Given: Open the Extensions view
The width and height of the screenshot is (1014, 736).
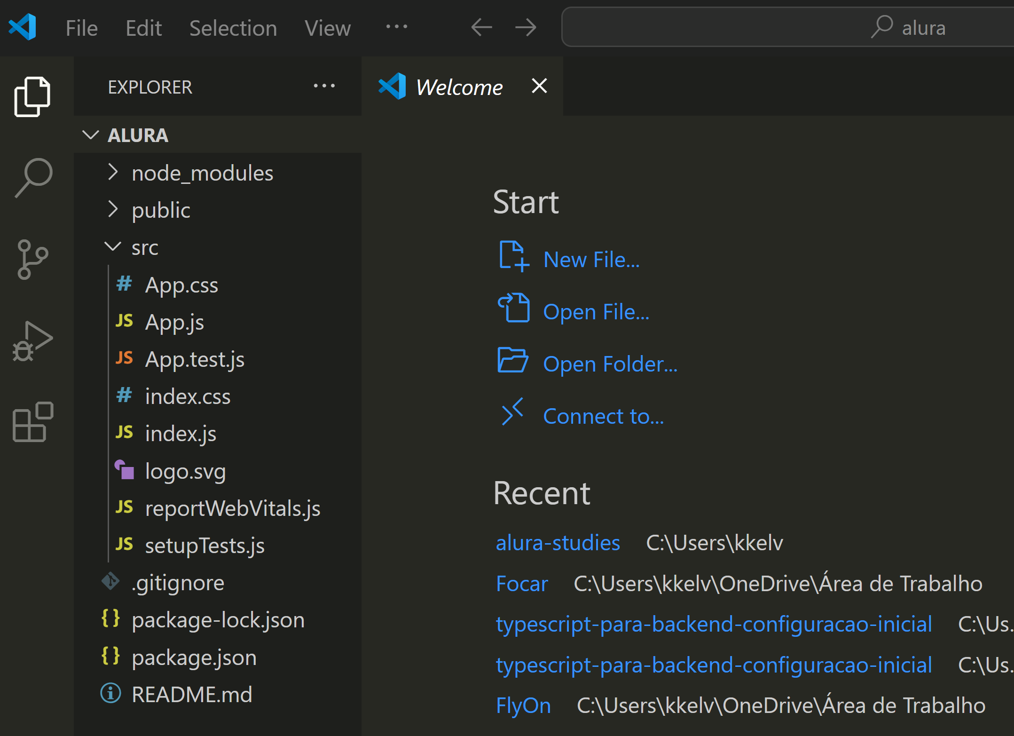Looking at the screenshot, I should pyautogui.click(x=32, y=422).
